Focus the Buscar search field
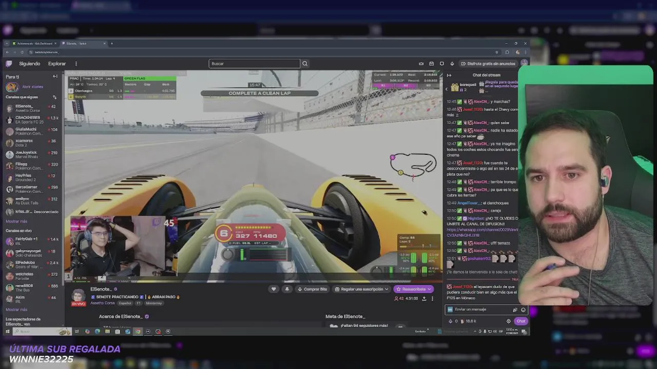The height and width of the screenshot is (369, 657). [254, 64]
